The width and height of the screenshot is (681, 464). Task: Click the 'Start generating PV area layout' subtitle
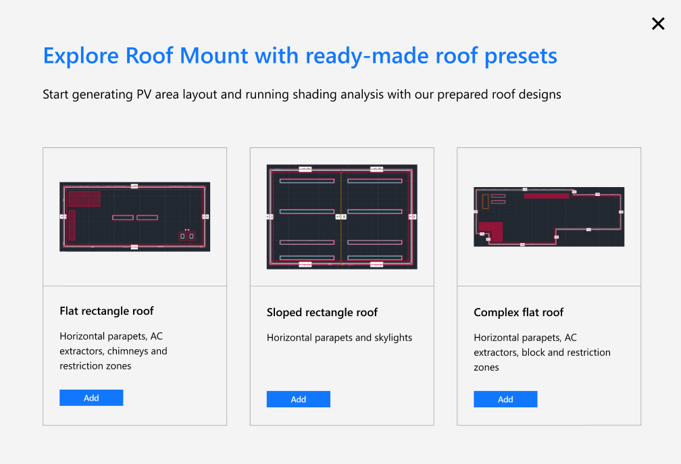click(x=302, y=94)
